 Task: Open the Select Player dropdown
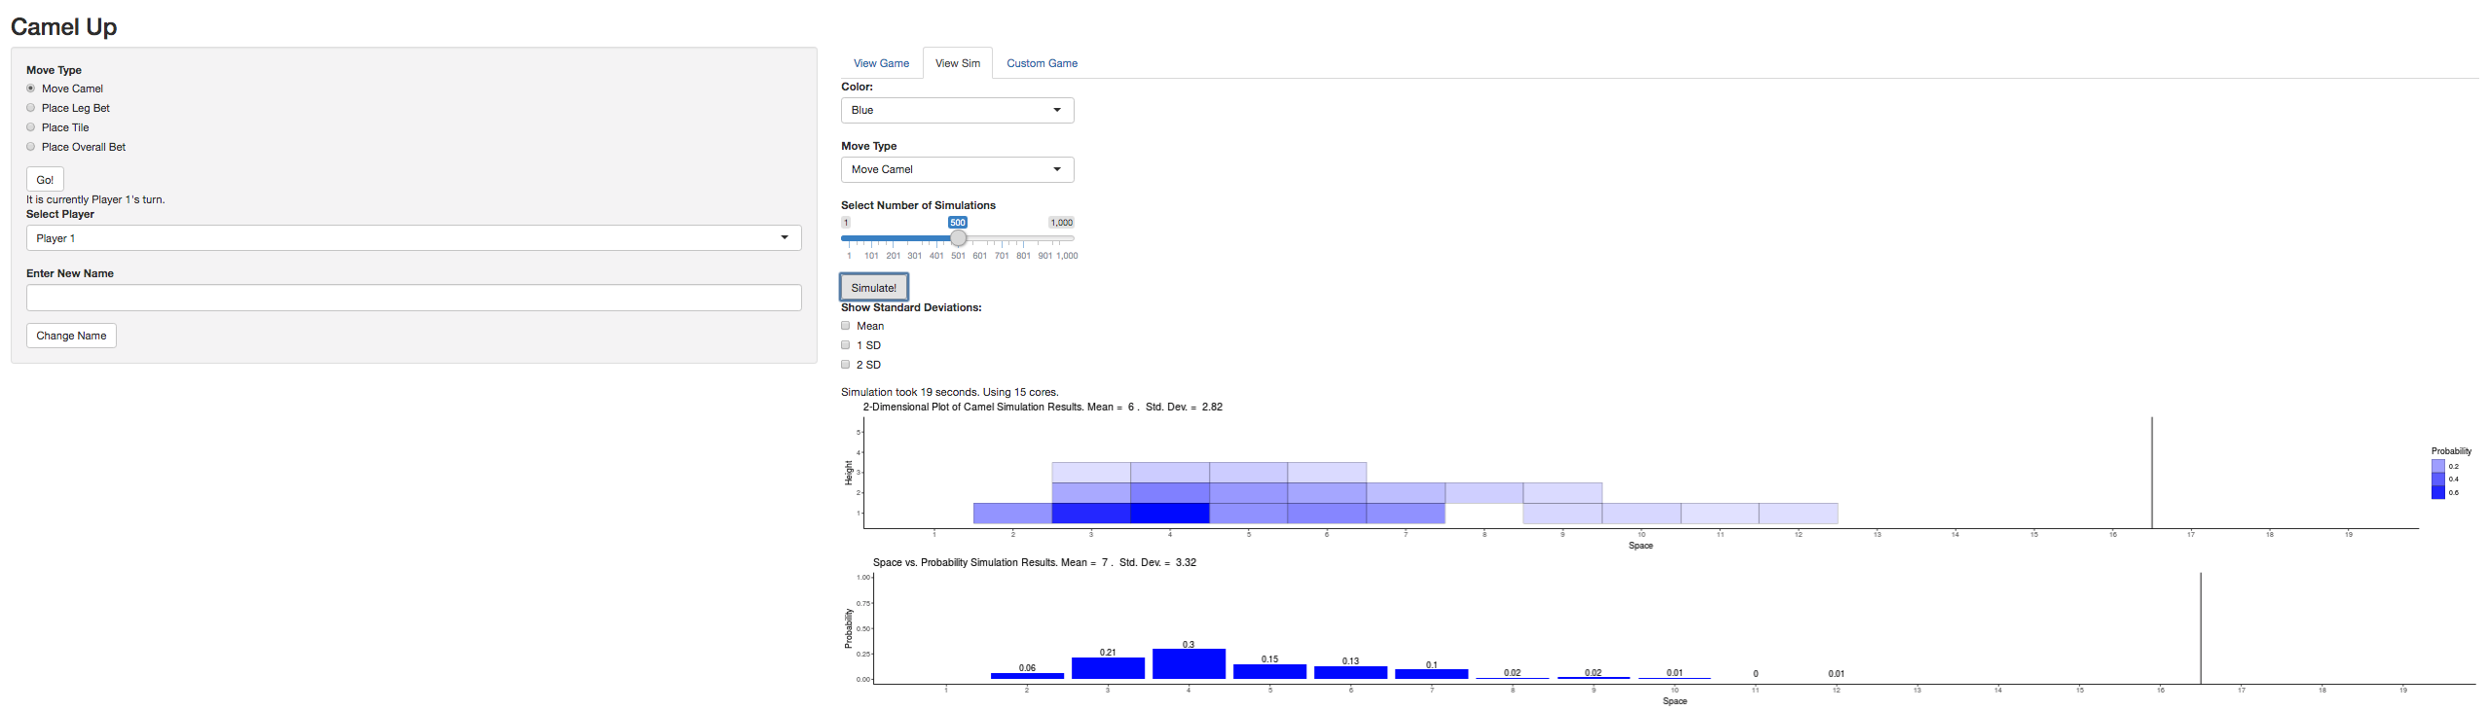[413, 238]
